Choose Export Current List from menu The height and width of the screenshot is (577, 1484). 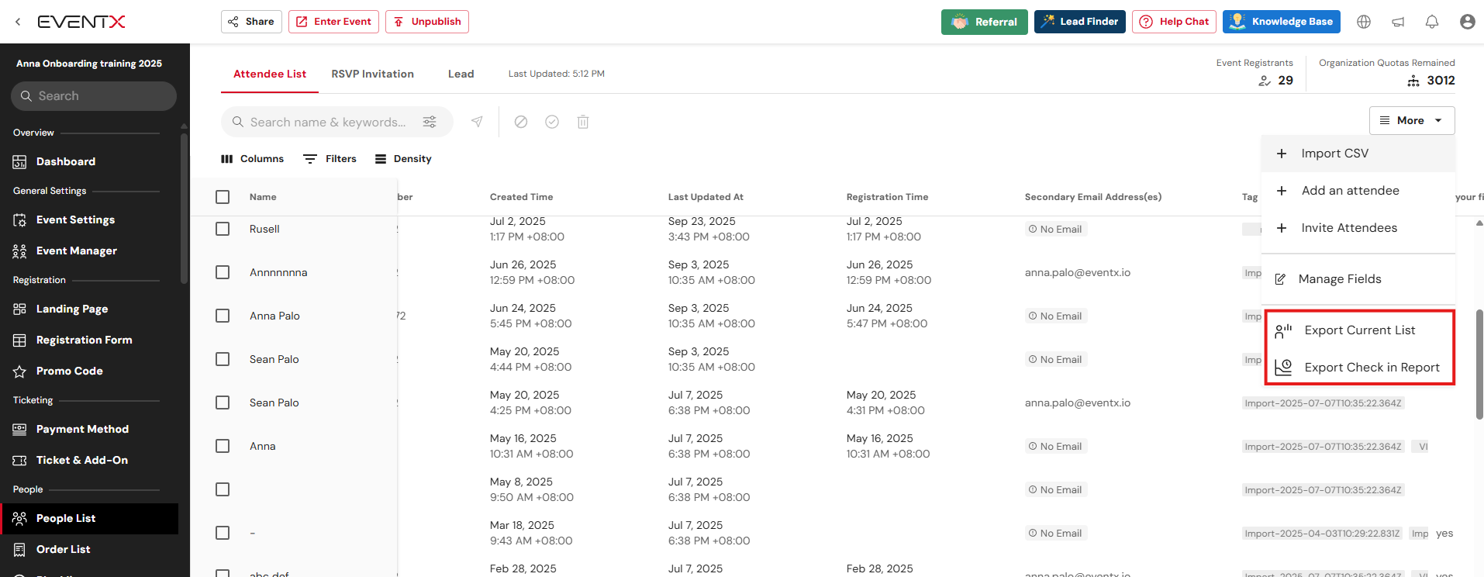(1359, 330)
